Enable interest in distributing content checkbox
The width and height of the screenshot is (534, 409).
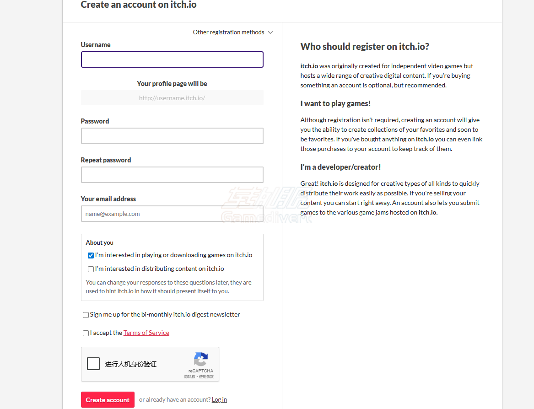[91, 269]
